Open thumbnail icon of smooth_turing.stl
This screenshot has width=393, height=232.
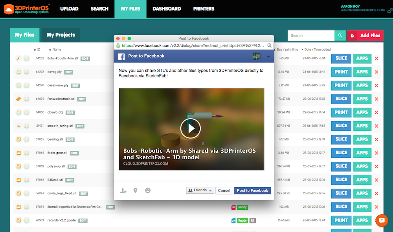click(18, 126)
